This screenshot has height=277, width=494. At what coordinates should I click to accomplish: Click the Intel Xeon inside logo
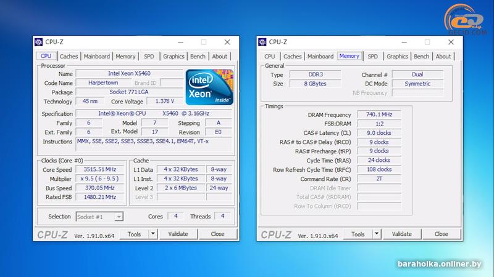209,87
